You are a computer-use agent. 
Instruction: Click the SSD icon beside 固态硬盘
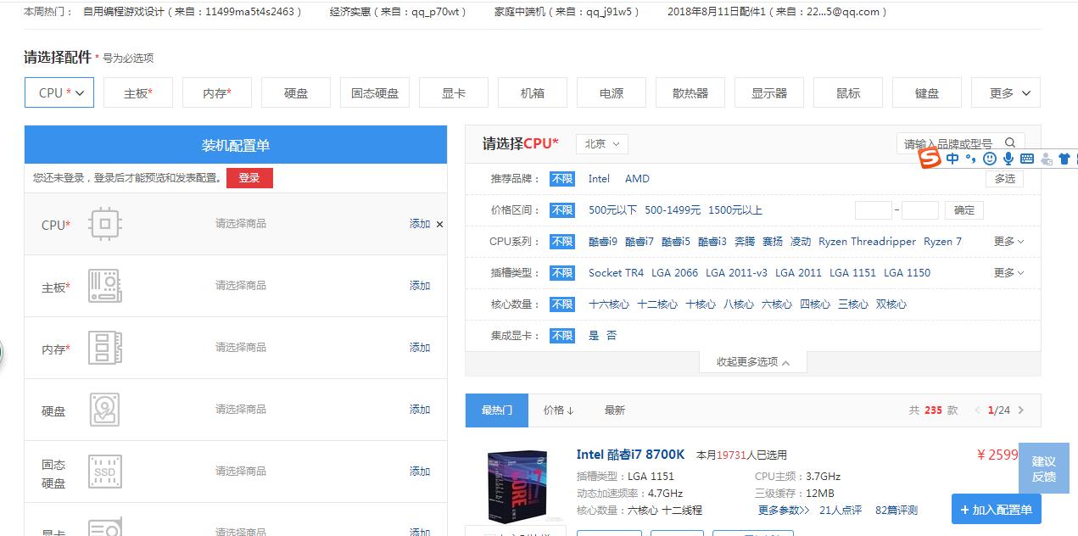[105, 471]
